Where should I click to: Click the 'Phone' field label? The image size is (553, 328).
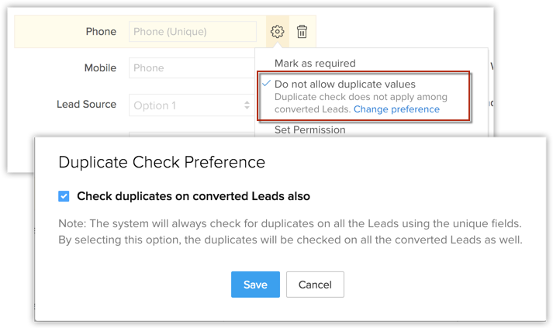tap(101, 32)
